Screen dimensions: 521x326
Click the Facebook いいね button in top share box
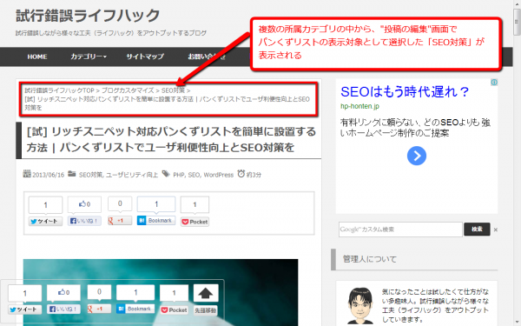pyautogui.click(x=84, y=221)
